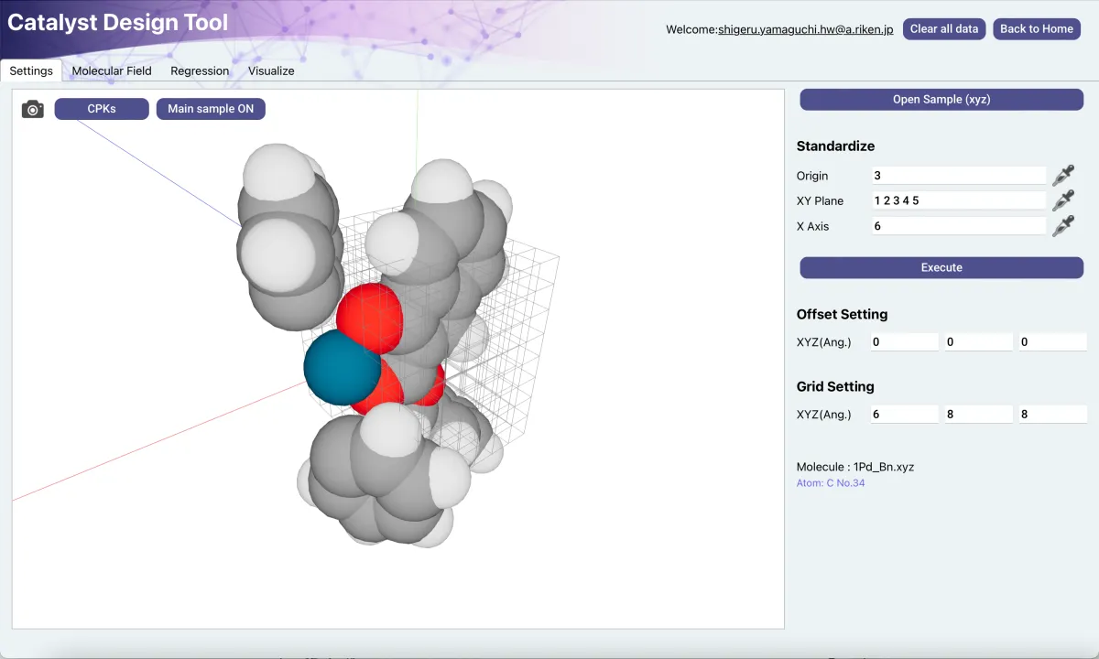Click the Origin input field
The width and height of the screenshot is (1099, 659).
coord(958,176)
